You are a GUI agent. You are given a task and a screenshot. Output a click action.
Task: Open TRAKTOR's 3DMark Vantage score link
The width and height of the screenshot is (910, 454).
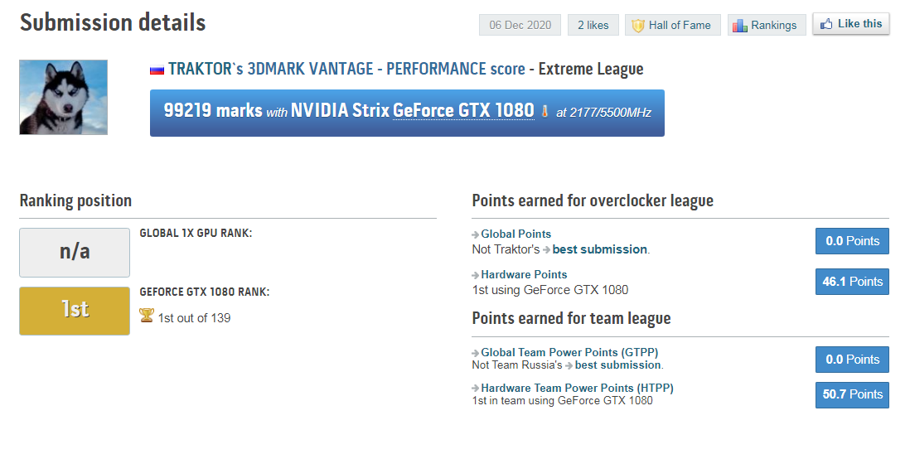346,70
